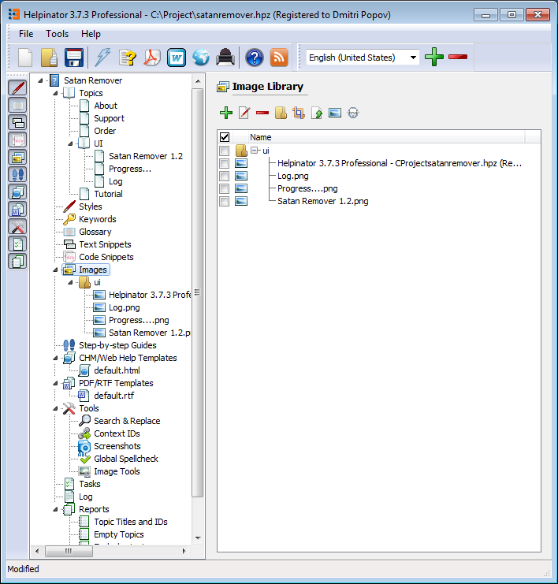This screenshot has width=558, height=584.
Task: Select the Keywords tree item
Action: 98,219
